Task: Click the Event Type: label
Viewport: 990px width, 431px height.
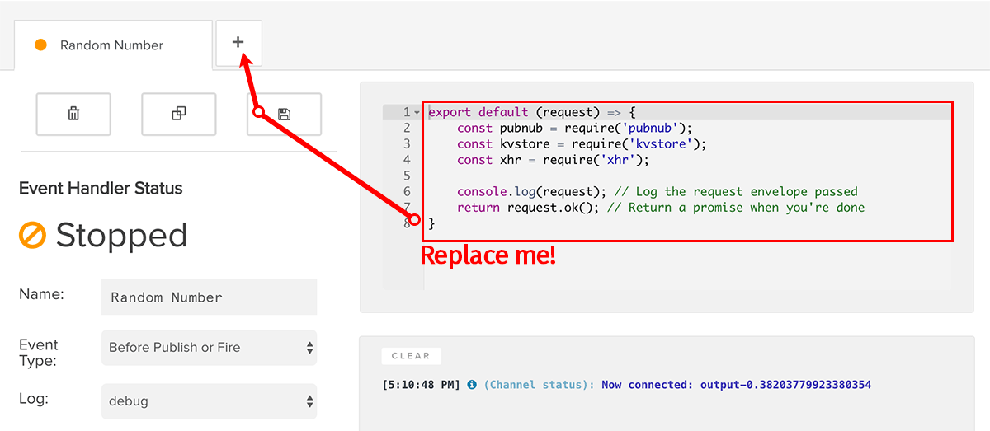Action: [39, 353]
